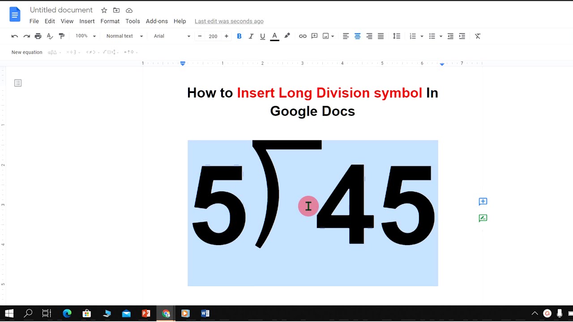Select the Paint format tool
Viewport: 573px width, 322px height.
pos(62,36)
